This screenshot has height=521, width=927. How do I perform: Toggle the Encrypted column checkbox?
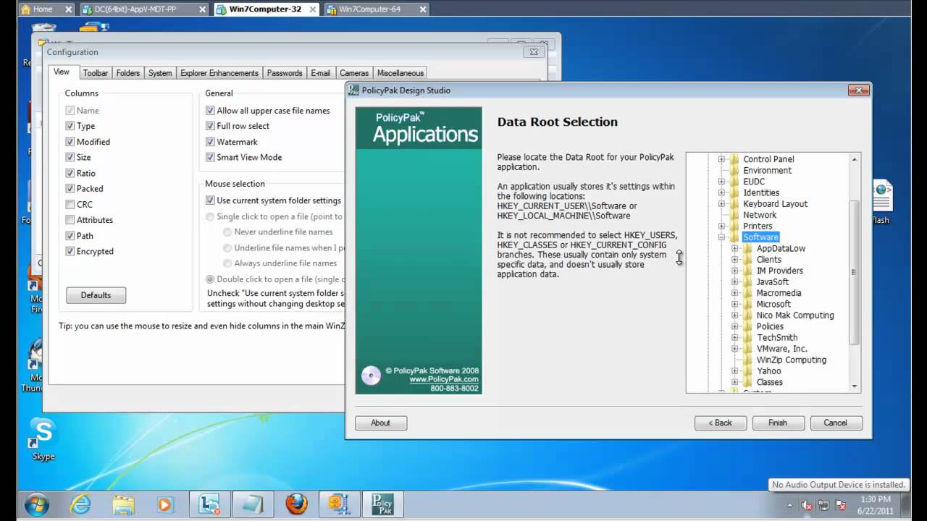tap(70, 251)
